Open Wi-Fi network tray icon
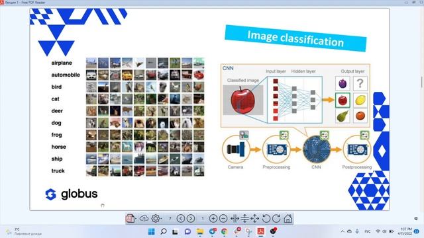The image size is (424, 238). coord(378,231)
